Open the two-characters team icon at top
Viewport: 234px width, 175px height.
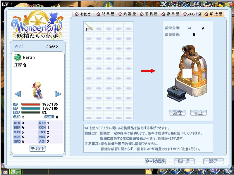click(197, 4)
